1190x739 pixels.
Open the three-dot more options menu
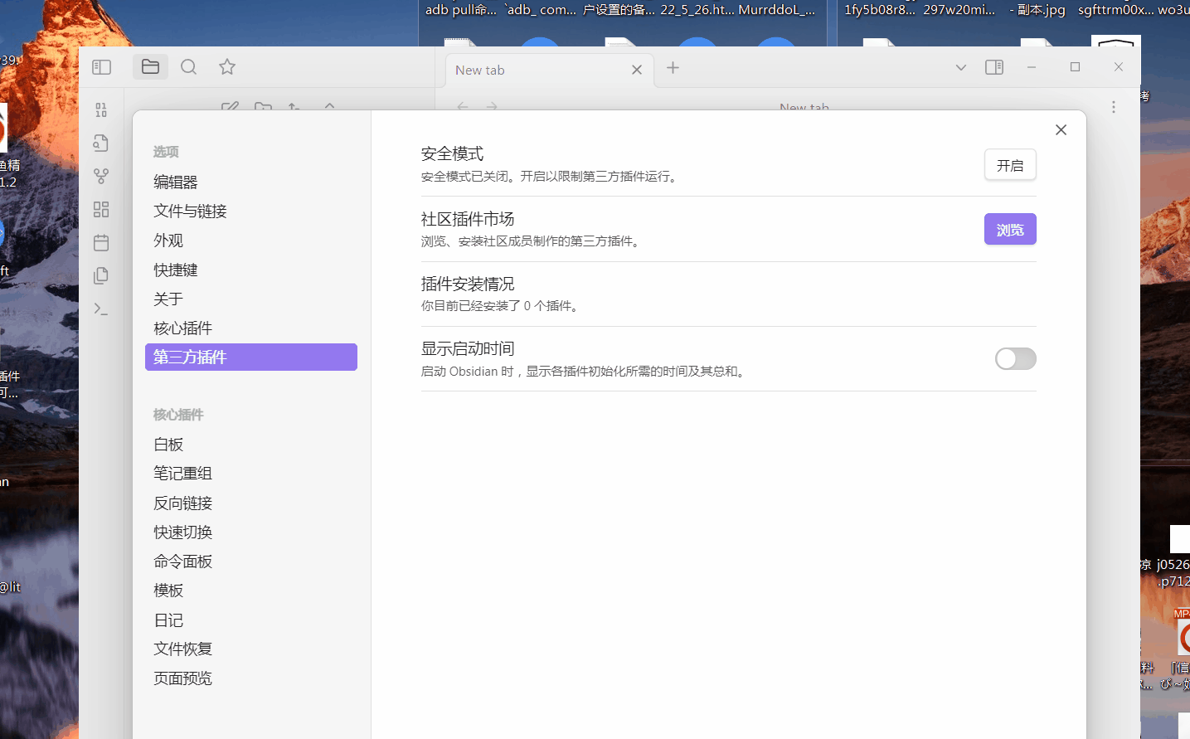1114,107
